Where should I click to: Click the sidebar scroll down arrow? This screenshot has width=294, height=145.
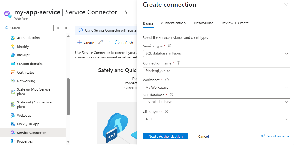click(x=68, y=142)
